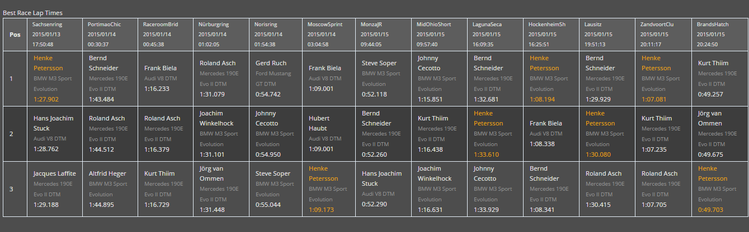Click the Pos column header
This screenshot has width=749, height=232.
(x=15, y=34)
